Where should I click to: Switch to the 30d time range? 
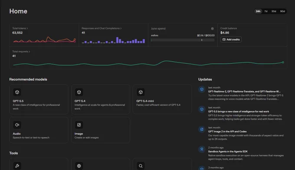tap(274, 11)
